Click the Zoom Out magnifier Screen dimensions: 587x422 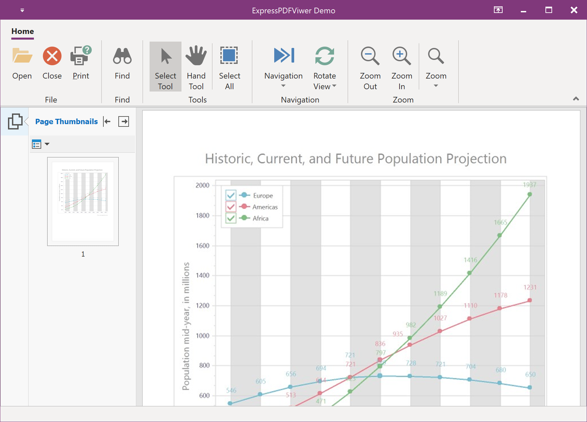pyautogui.click(x=370, y=56)
